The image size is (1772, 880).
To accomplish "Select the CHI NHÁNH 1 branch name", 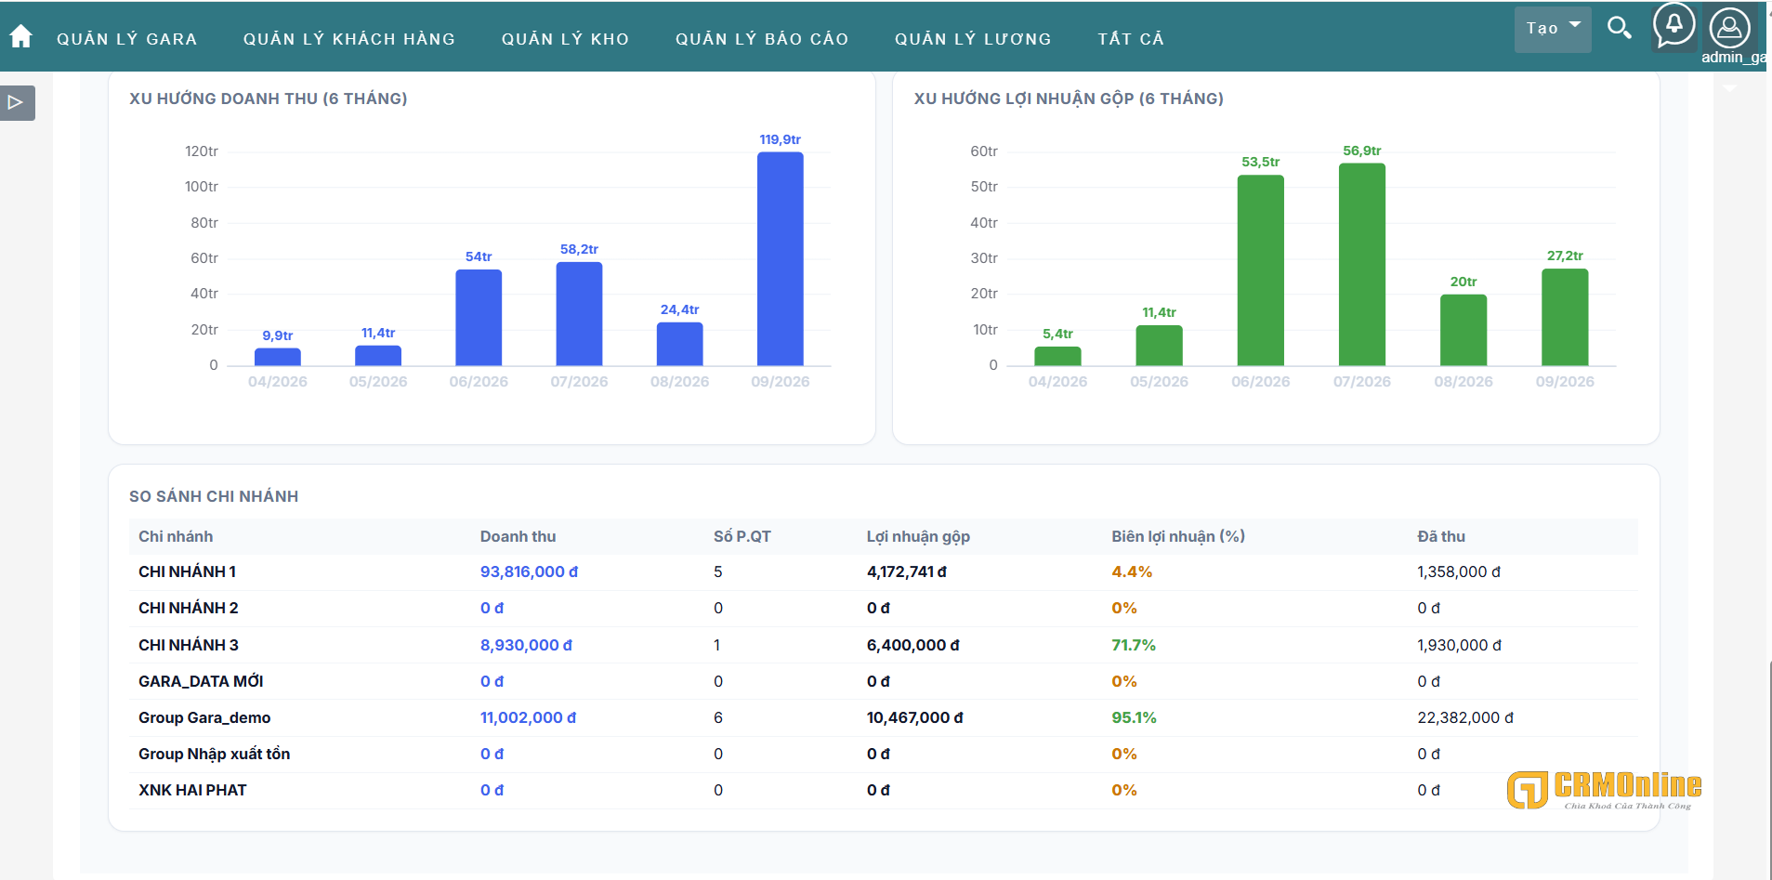I will tap(187, 572).
